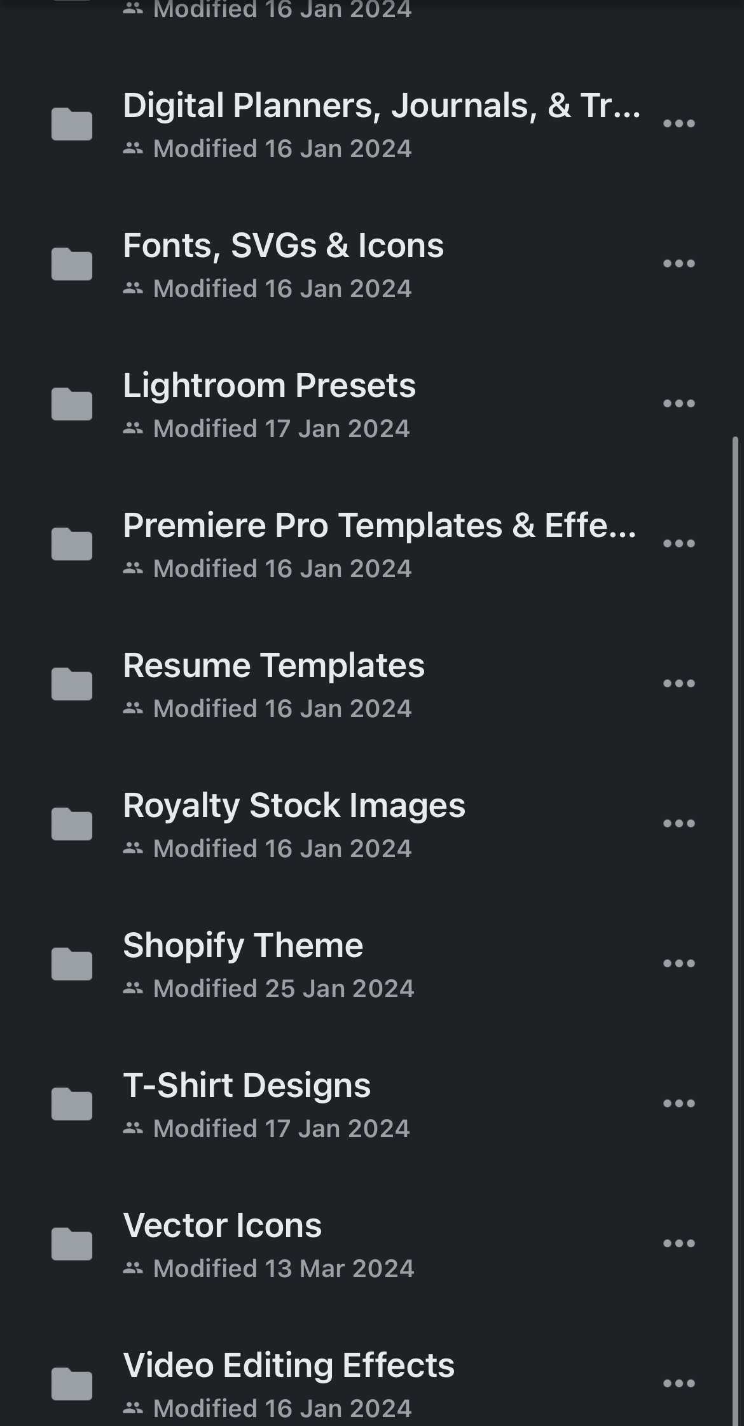Click the T-Shirt Designs folder icon
The image size is (744, 1426).
(72, 1104)
